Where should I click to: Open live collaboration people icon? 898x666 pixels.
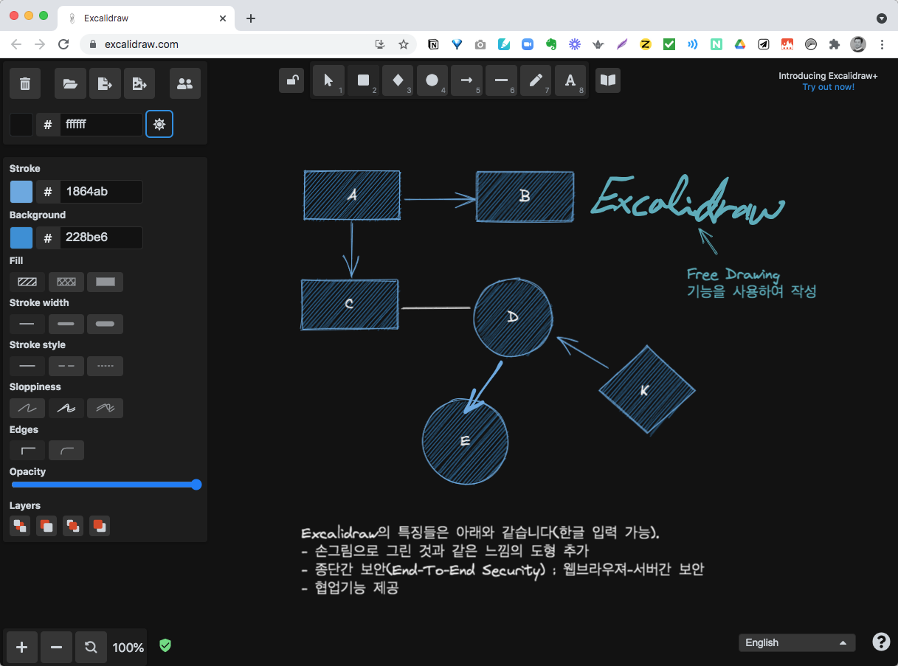pos(185,83)
